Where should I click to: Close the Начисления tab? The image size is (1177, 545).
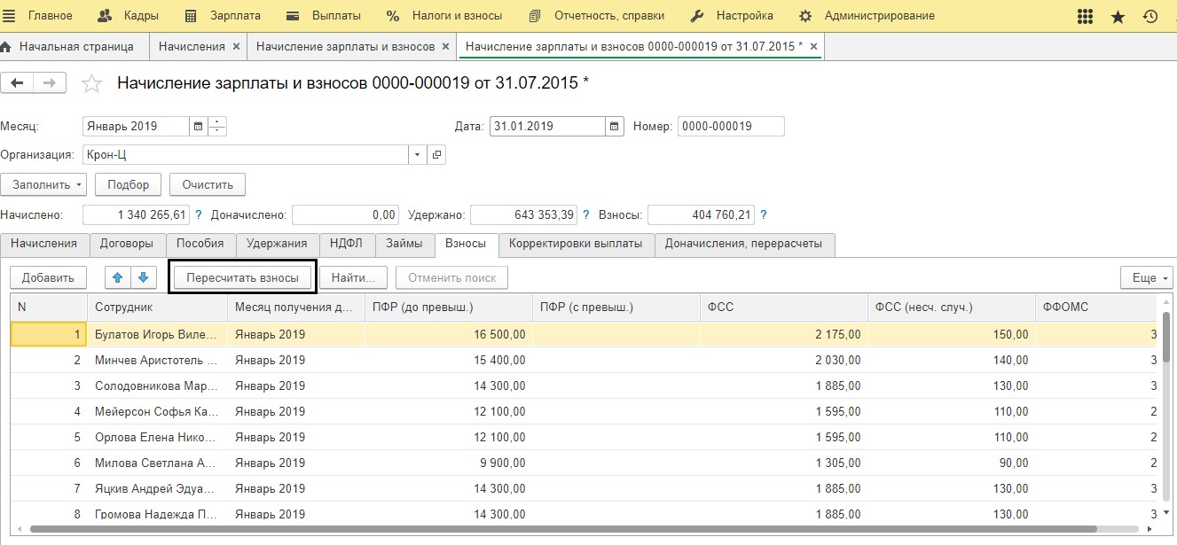235,46
